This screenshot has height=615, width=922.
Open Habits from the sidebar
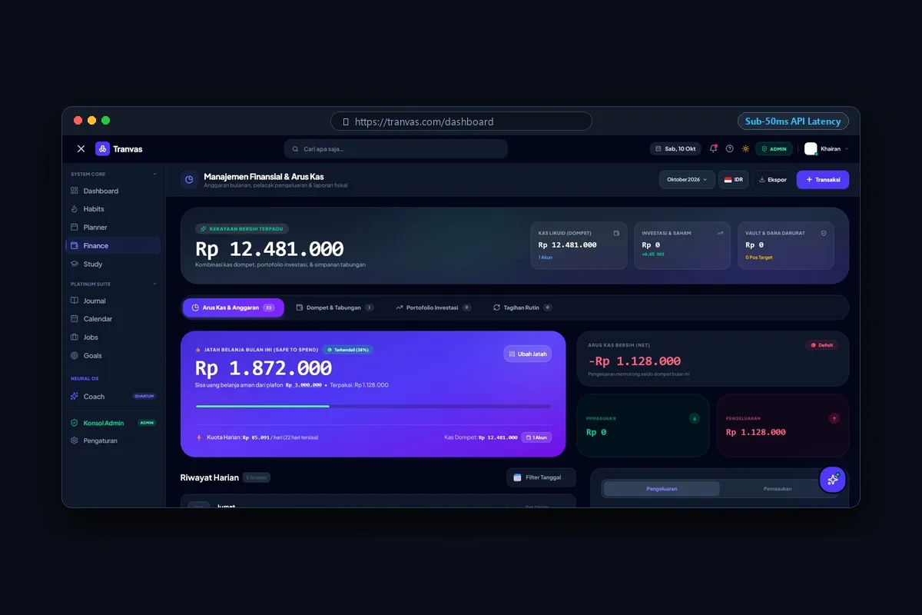coord(112,209)
